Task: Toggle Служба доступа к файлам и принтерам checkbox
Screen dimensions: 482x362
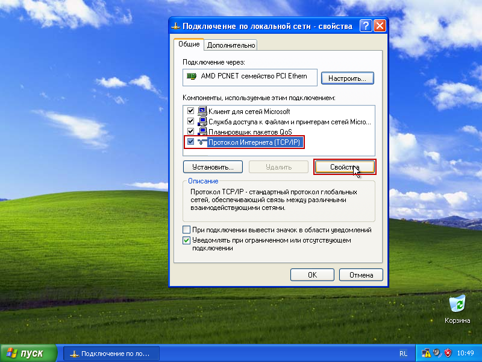Action: pyautogui.click(x=190, y=121)
